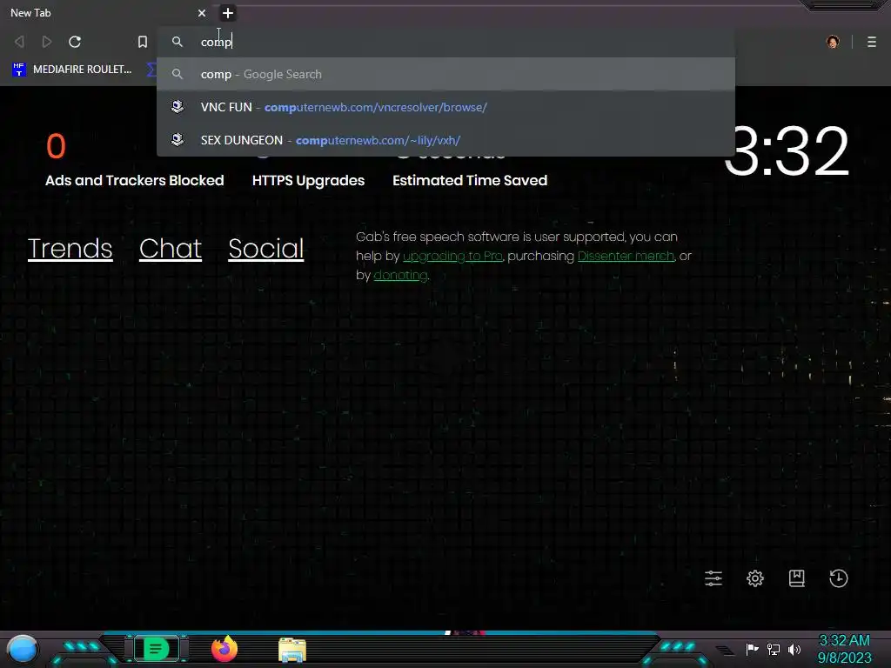The image size is (891, 668).
Task: Open history clock icon on new tab page
Action: point(839,578)
